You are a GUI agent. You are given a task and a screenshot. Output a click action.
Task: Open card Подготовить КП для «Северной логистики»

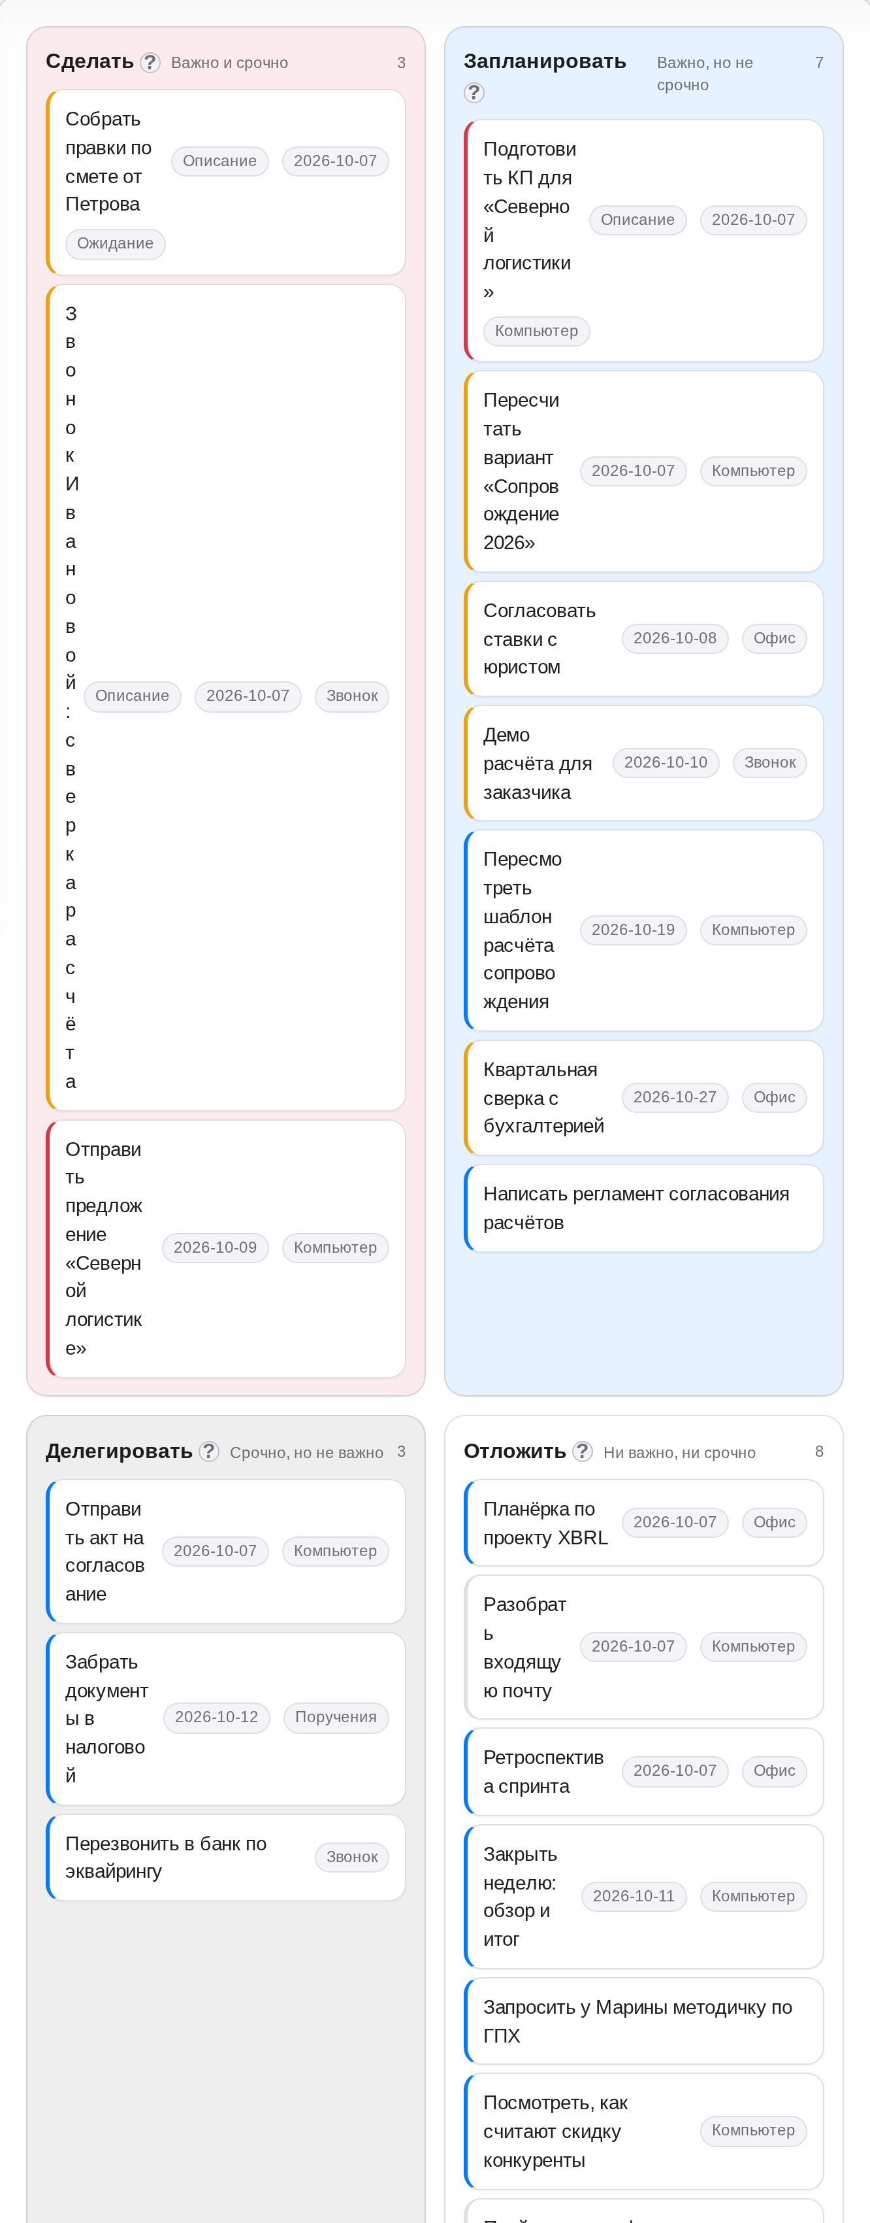[x=643, y=241]
